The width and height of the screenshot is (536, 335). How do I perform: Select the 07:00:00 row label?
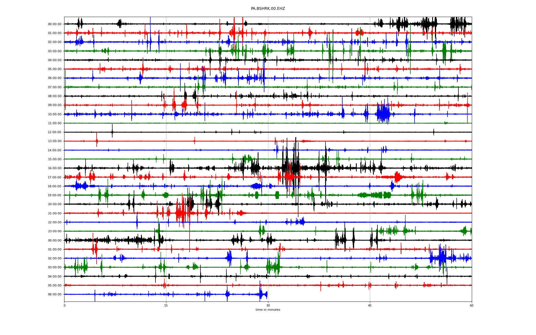(x=55, y=87)
